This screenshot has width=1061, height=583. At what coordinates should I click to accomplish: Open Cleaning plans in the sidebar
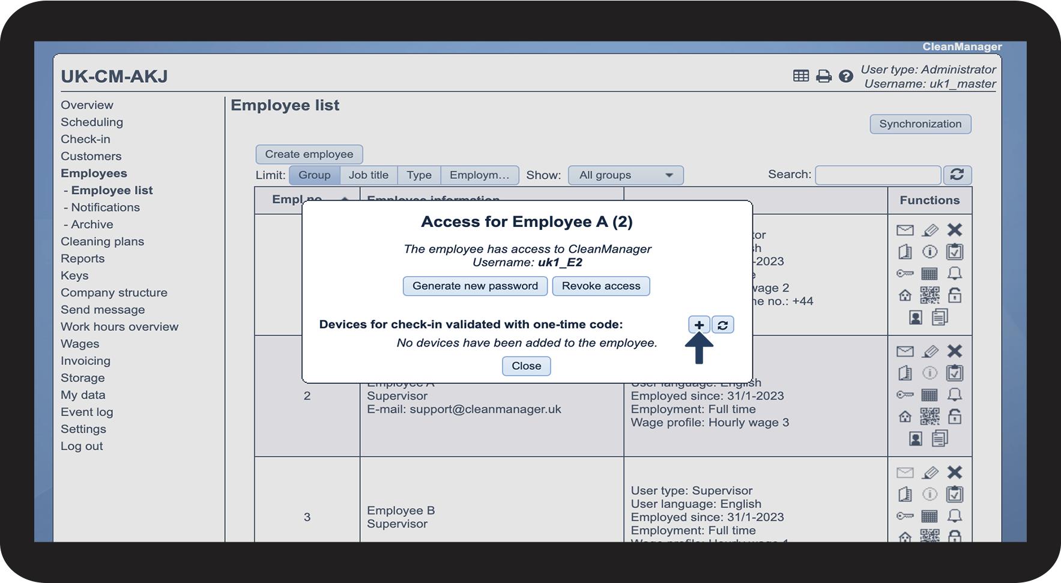click(103, 241)
